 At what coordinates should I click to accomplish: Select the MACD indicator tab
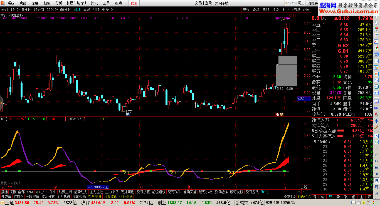pos(30,192)
